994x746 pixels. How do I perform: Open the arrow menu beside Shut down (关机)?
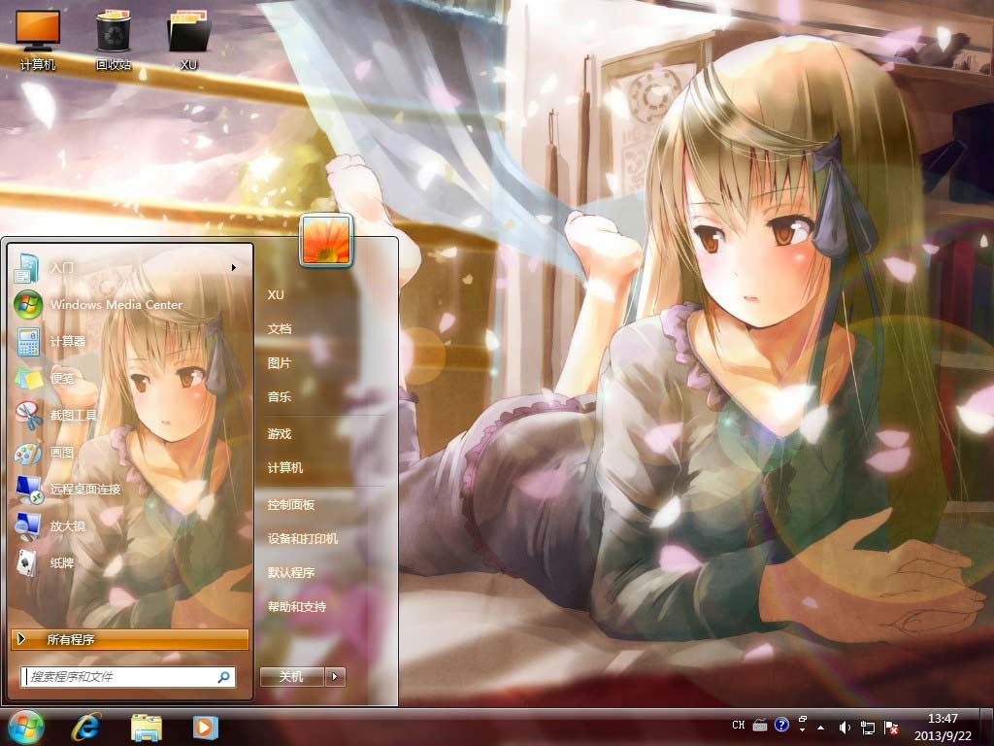tap(335, 677)
